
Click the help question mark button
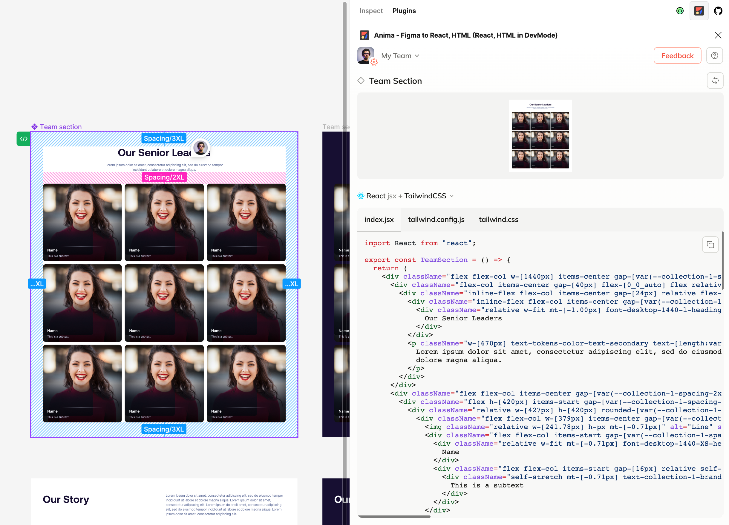[x=714, y=56]
